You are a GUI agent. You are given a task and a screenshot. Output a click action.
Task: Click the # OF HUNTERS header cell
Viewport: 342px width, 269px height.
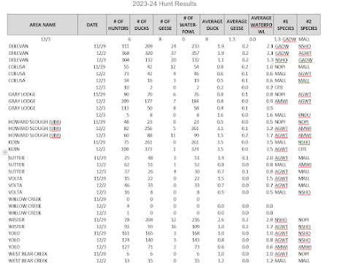click(x=118, y=25)
